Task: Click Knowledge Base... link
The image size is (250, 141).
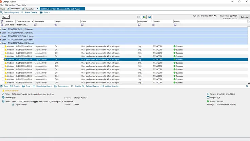Action: pos(44,86)
